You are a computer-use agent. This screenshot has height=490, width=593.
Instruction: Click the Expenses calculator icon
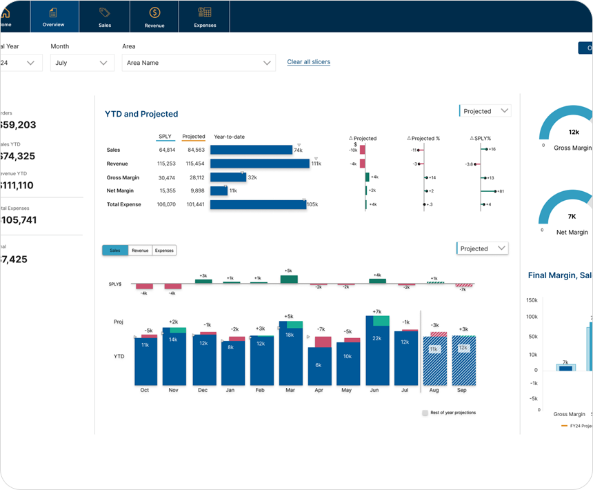205,12
